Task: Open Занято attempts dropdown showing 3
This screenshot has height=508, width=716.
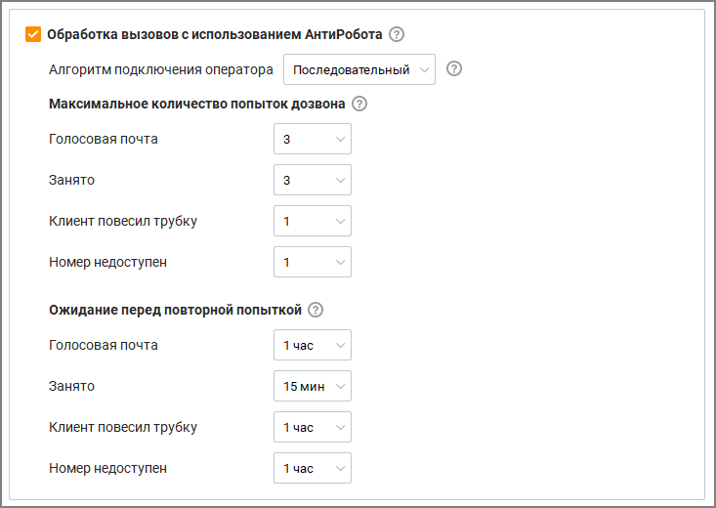Action: click(313, 180)
